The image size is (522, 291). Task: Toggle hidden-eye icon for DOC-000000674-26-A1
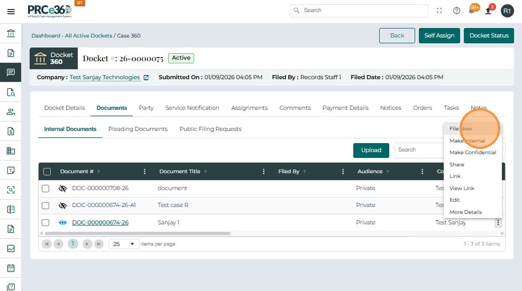click(x=62, y=205)
